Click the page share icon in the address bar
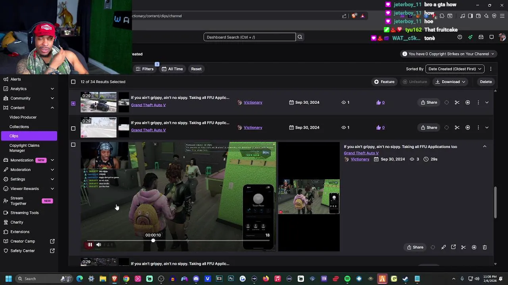 click(x=344, y=16)
